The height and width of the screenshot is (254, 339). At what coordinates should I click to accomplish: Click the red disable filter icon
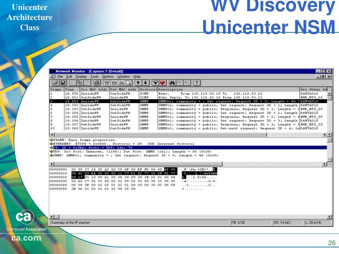point(163,83)
